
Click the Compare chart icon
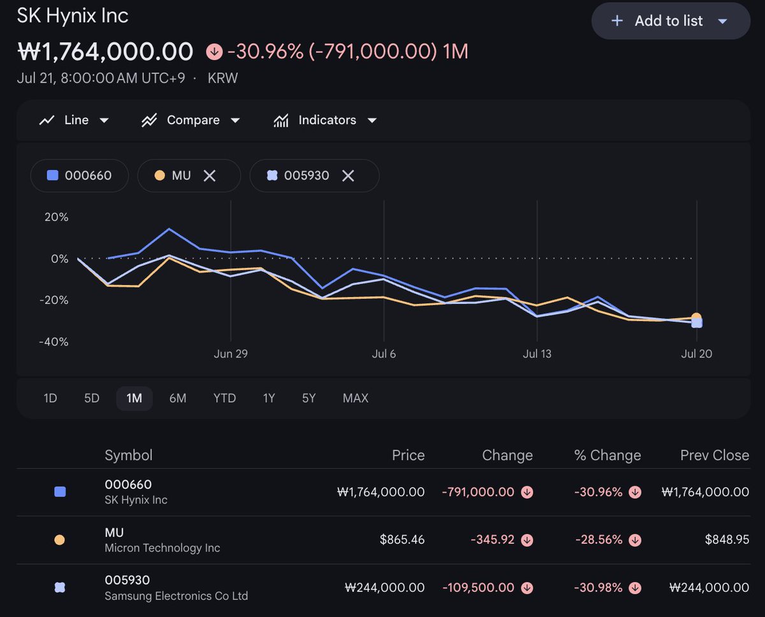pyautogui.click(x=149, y=120)
